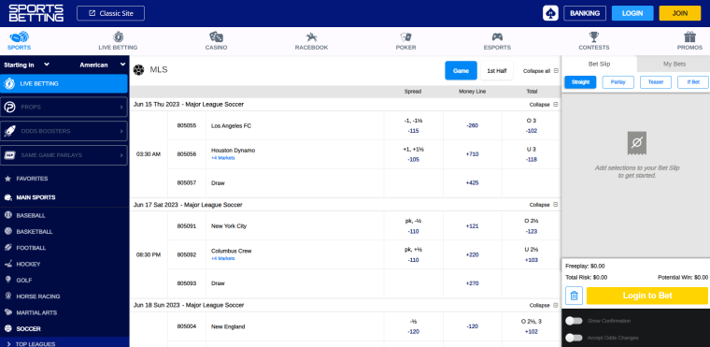Pick Draw +425 for game 805057

[x=473, y=182]
